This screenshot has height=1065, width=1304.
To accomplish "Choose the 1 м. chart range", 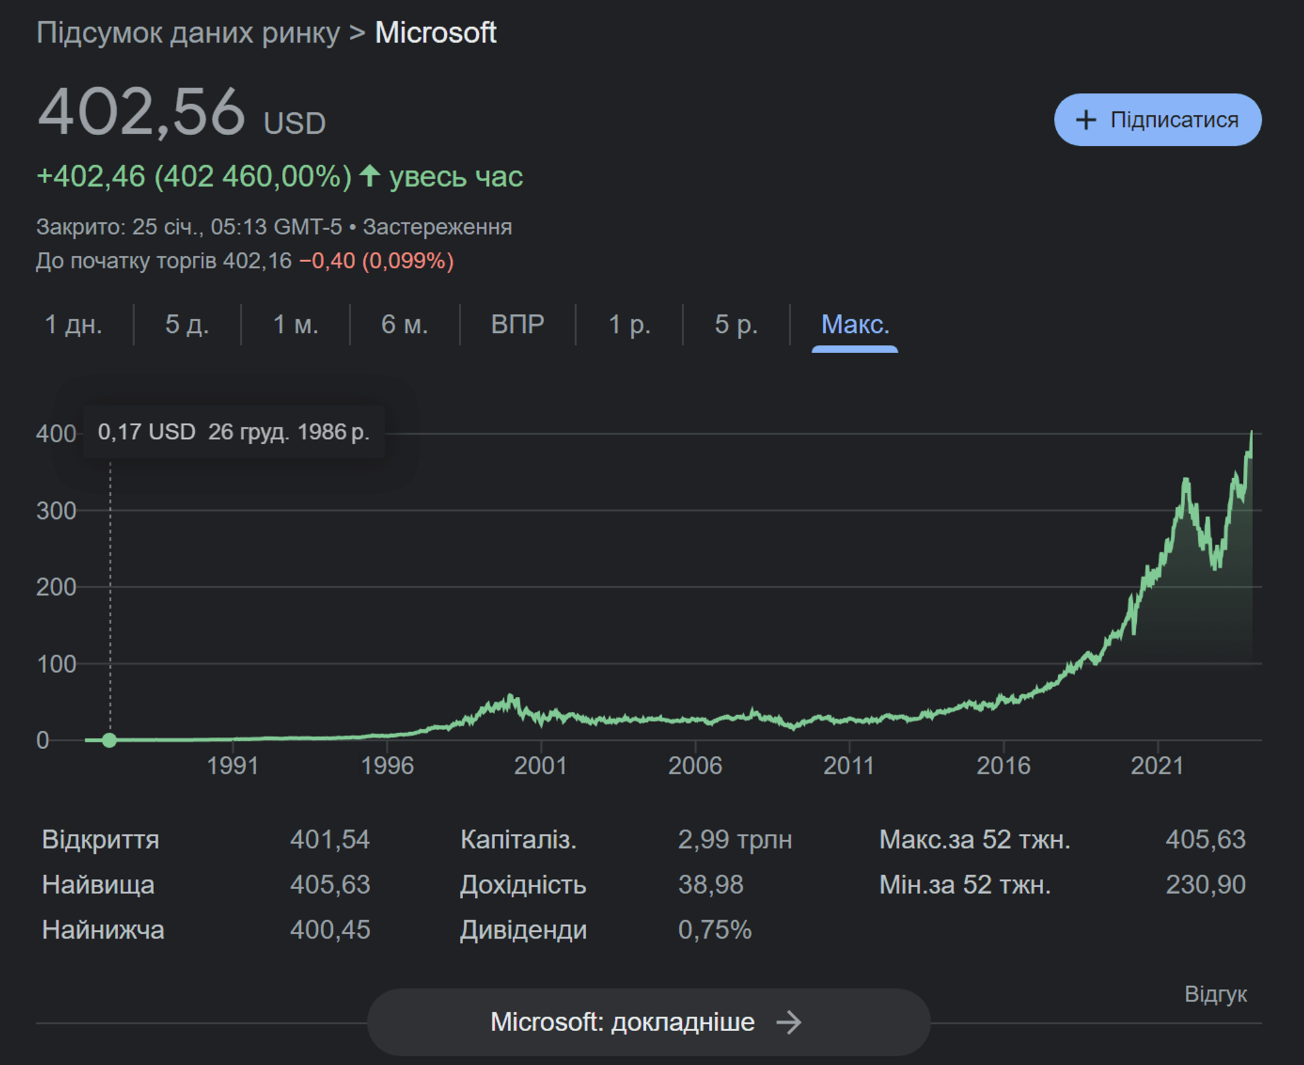I will tap(295, 324).
